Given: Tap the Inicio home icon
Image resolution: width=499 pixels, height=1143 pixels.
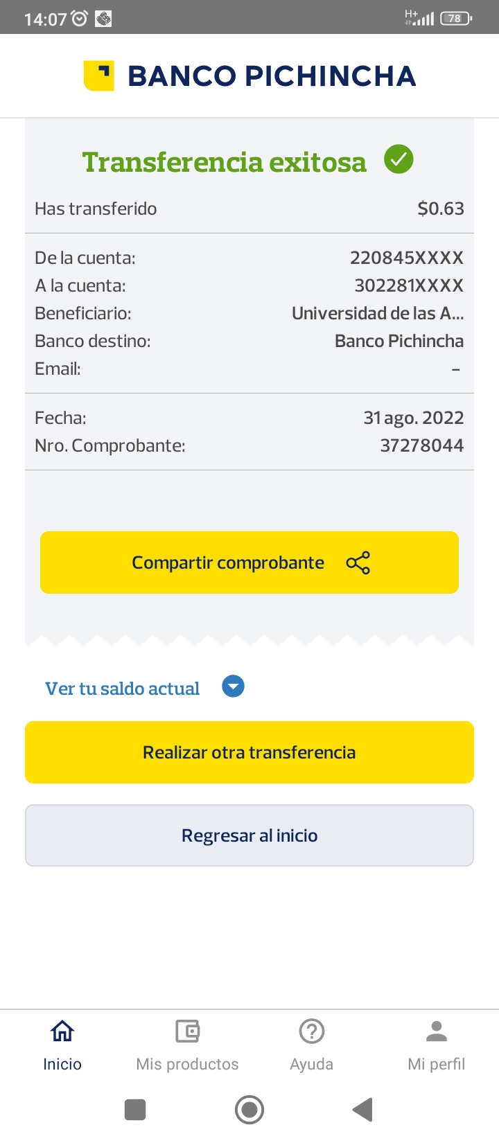Looking at the screenshot, I should (x=62, y=1031).
